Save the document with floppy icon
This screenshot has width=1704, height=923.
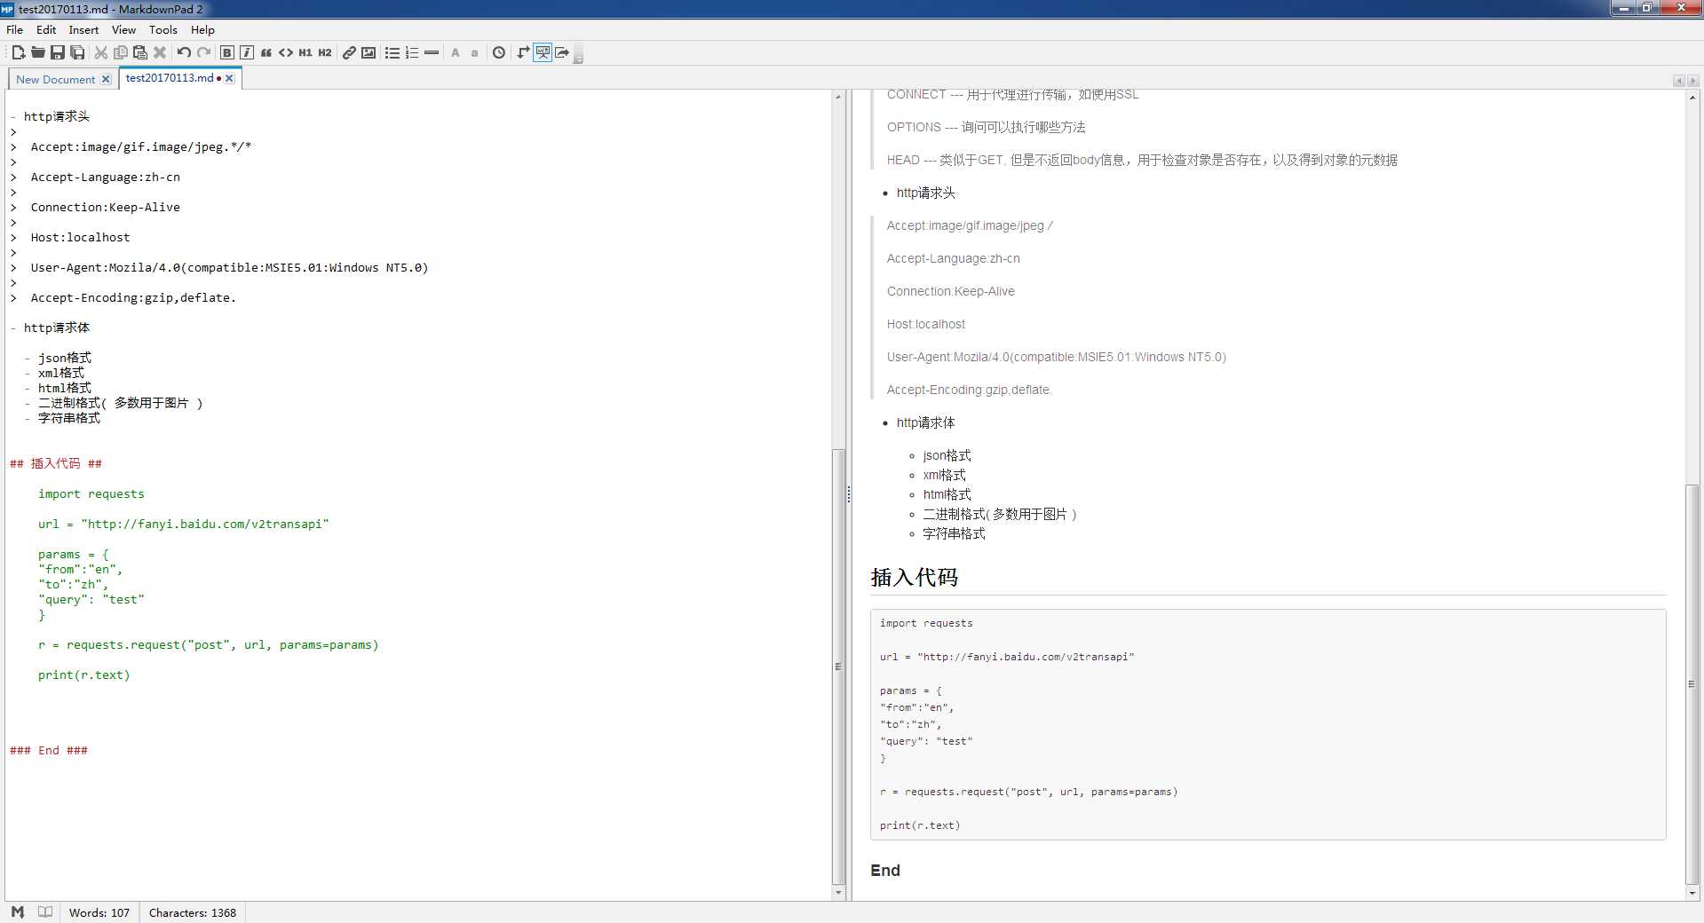coord(58,53)
